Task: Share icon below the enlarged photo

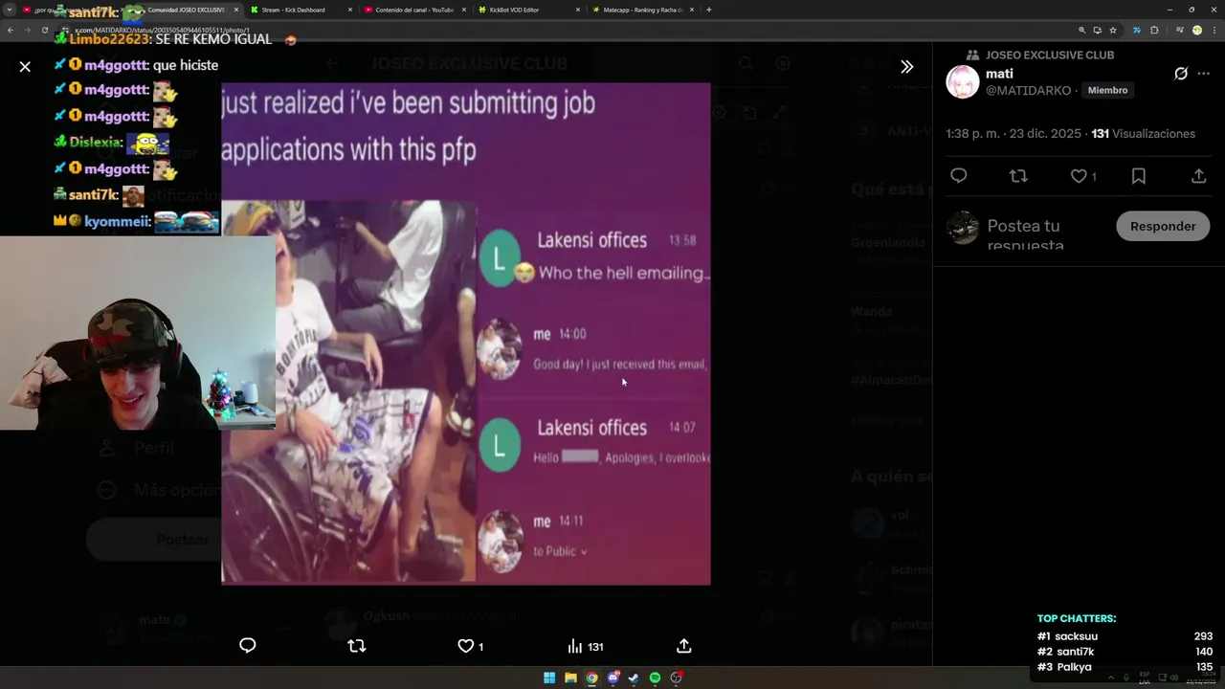Action: pyautogui.click(x=684, y=646)
